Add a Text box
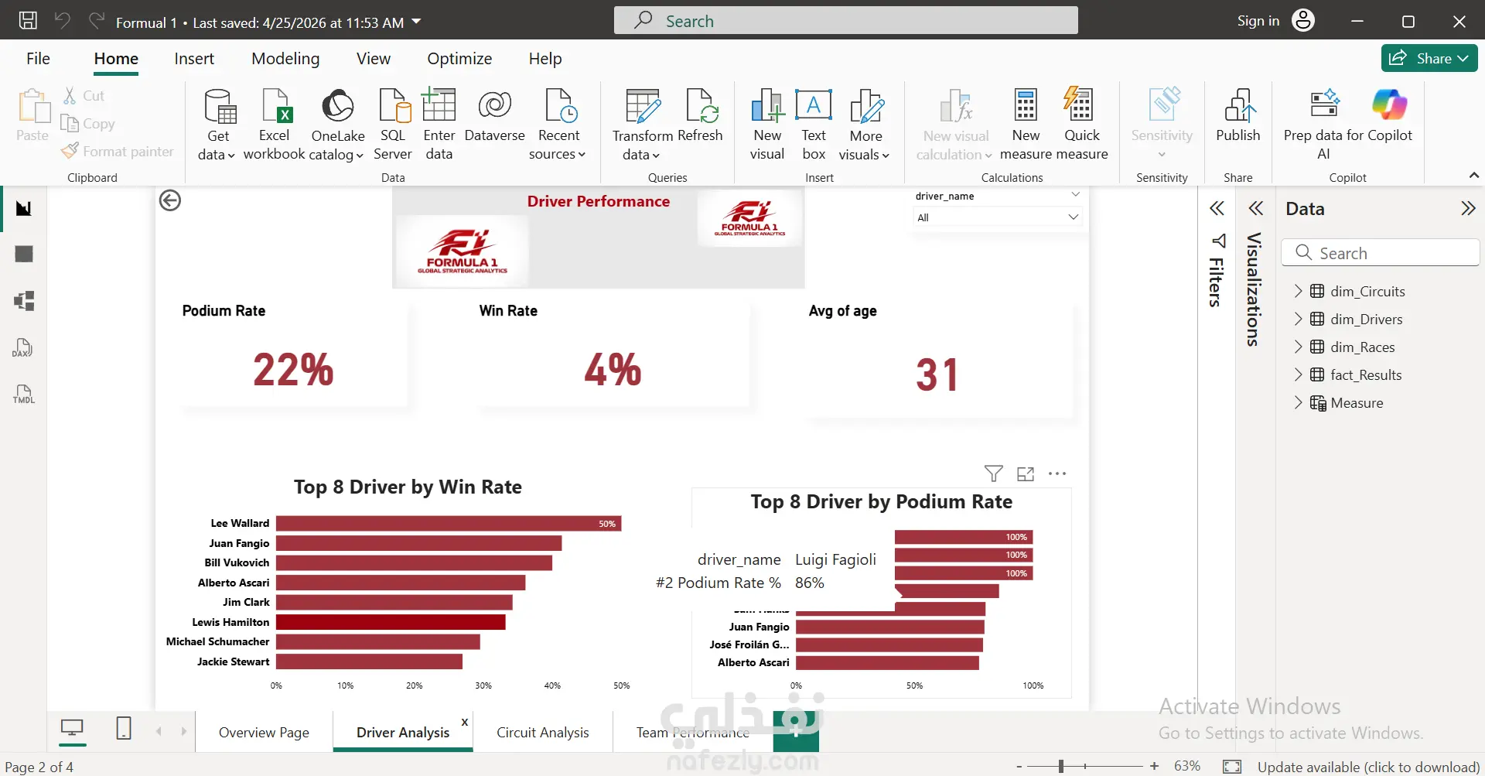Screen dimensions: 1485x776 pos(814,124)
